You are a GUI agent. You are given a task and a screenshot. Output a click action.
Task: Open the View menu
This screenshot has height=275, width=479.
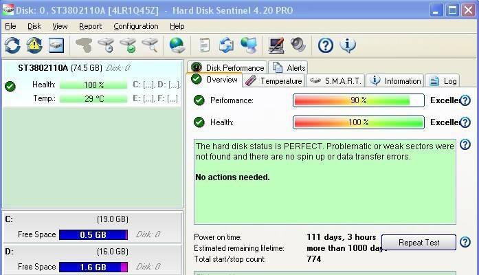(60, 26)
